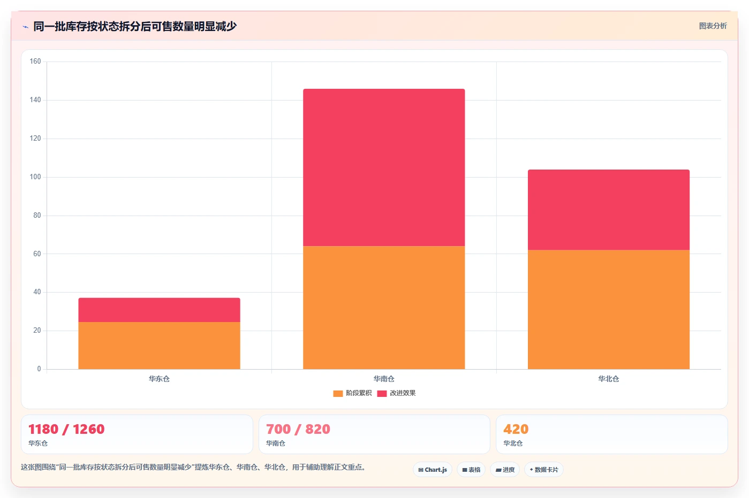This screenshot has height=498, width=749.
Task: Click the 华北仓 x-axis label
Action: pyautogui.click(x=609, y=379)
